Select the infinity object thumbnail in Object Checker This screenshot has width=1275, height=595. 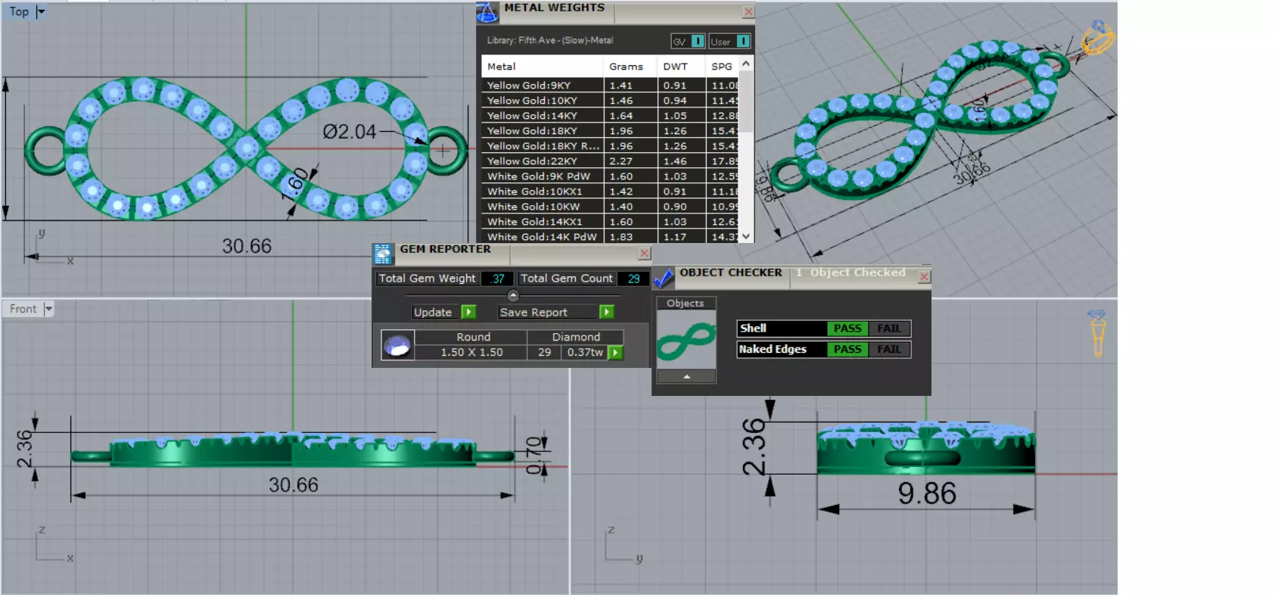[686, 340]
